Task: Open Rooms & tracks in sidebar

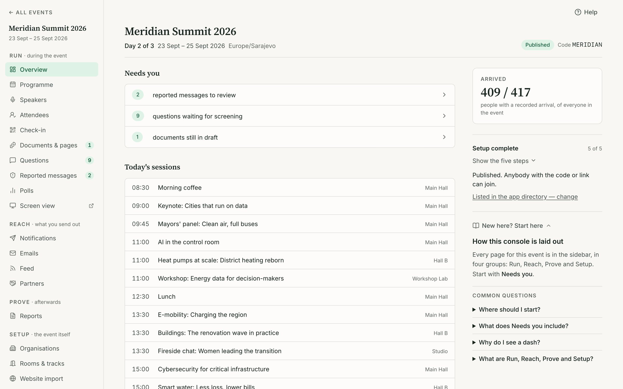Action: (x=52, y=364)
